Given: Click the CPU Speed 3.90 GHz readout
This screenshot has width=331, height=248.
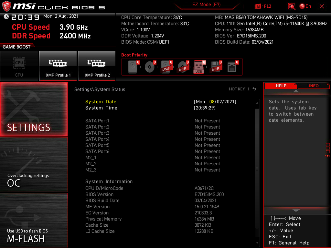Looking at the screenshot, I should (50, 27).
